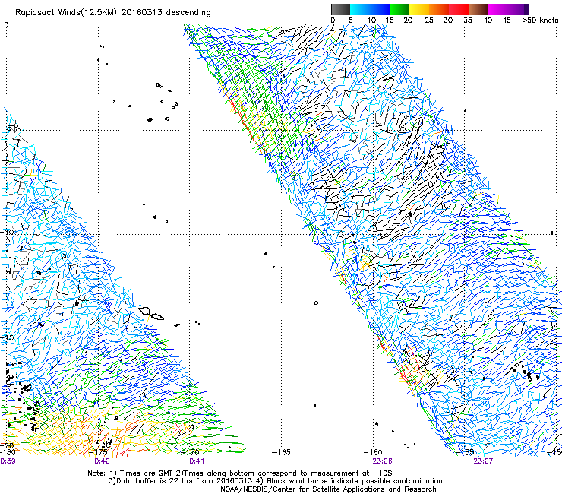Click the orange 25-30 knots legend swatch

pyautogui.click(x=439, y=9)
